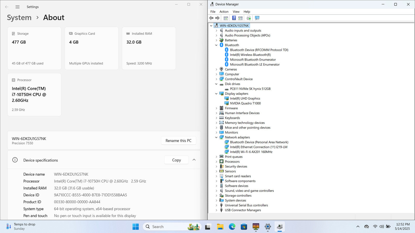Select the Firmware category
This screenshot has width=415, height=233.
coord(231,108)
